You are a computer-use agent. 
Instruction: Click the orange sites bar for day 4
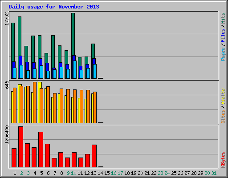pyautogui.click(x=35, y=102)
